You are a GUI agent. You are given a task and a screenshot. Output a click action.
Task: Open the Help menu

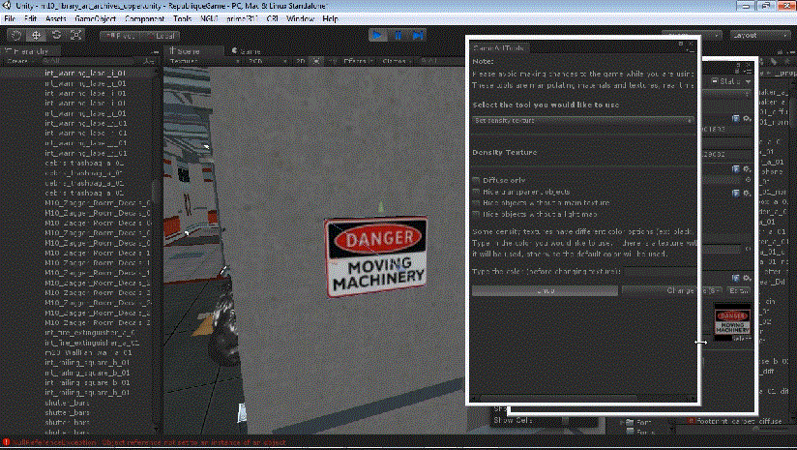pos(330,18)
